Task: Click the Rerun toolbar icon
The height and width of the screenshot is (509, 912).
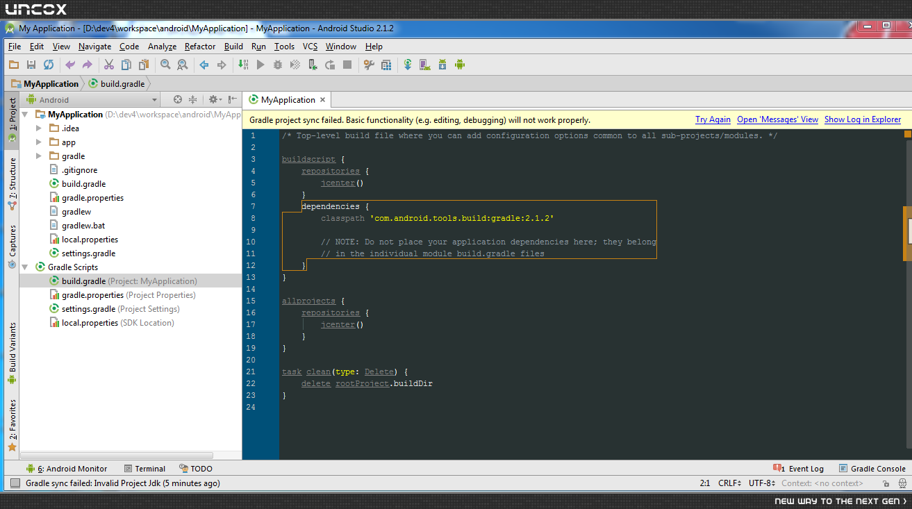Action: (330, 65)
